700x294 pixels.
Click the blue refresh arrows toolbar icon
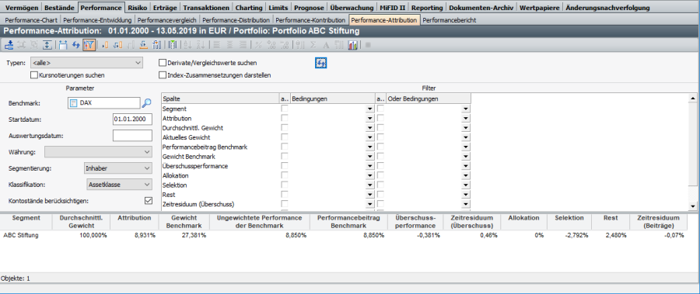pos(76,44)
